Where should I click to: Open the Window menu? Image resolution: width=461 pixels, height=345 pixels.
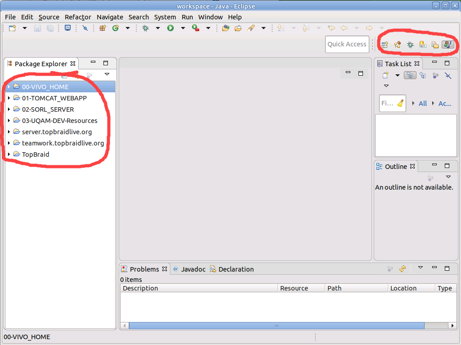point(210,17)
